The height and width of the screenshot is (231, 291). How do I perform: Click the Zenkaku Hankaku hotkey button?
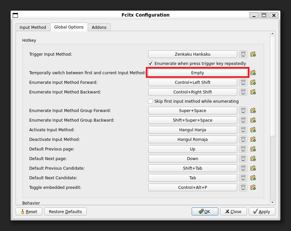(193, 54)
